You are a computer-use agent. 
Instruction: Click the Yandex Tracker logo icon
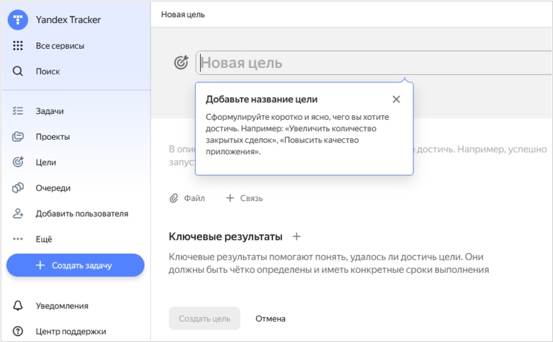pyautogui.click(x=18, y=19)
